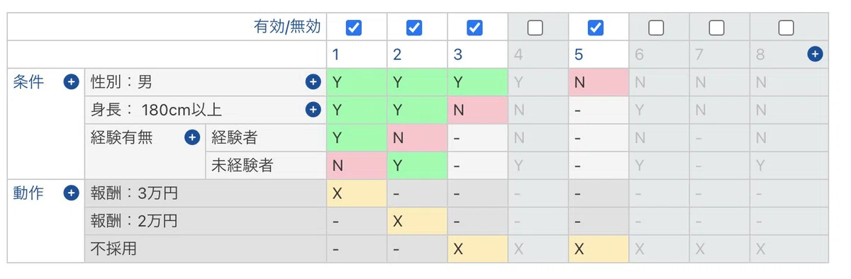The image size is (851, 279).
Task: Click the yellow X cell for 報酬:2万円
Action: (417, 221)
